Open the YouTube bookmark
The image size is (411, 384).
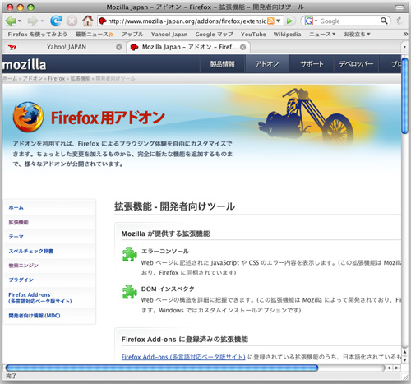(x=253, y=35)
